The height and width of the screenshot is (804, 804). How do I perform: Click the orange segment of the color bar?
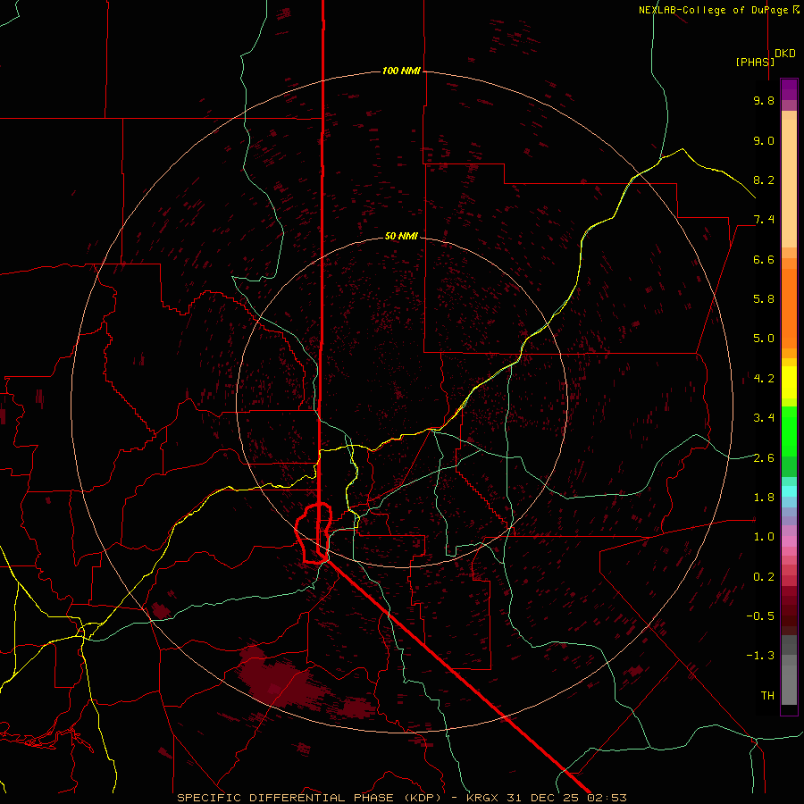(789, 307)
